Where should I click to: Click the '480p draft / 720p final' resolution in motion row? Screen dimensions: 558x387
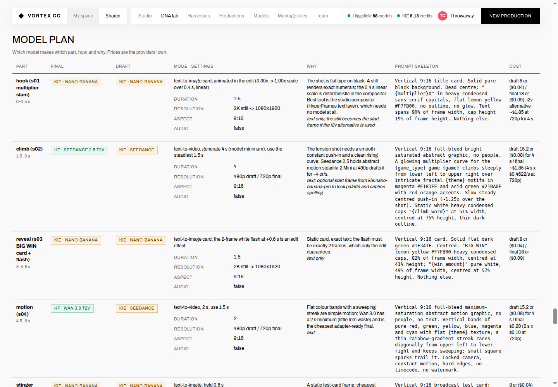[x=258, y=329]
